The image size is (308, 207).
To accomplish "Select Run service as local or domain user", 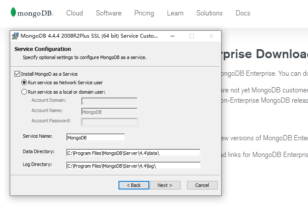I will pyautogui.click(x=24, y=92).
